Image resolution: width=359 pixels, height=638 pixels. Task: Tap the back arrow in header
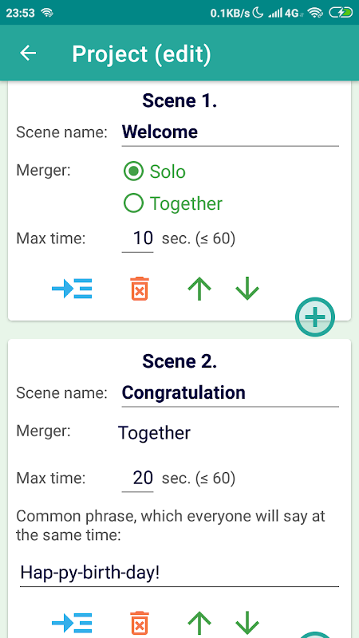pos(28,53)
